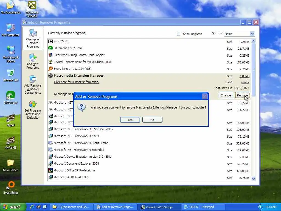The width and height of the screenshot is (281, 211).
Task: Expand hidden tray icons chevron
Action: click(260, 207)
